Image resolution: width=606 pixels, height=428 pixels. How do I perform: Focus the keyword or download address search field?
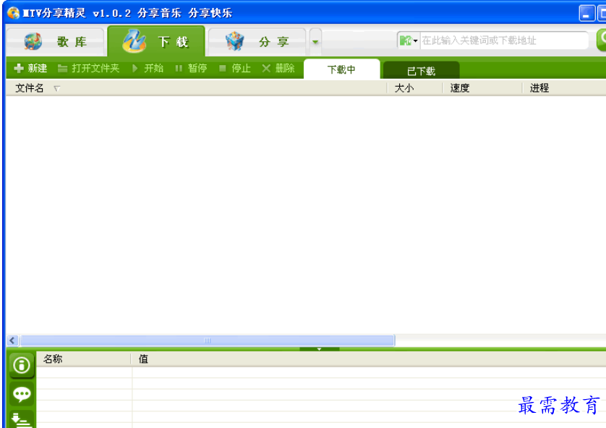pyautogui.click(x=503, y=40)
